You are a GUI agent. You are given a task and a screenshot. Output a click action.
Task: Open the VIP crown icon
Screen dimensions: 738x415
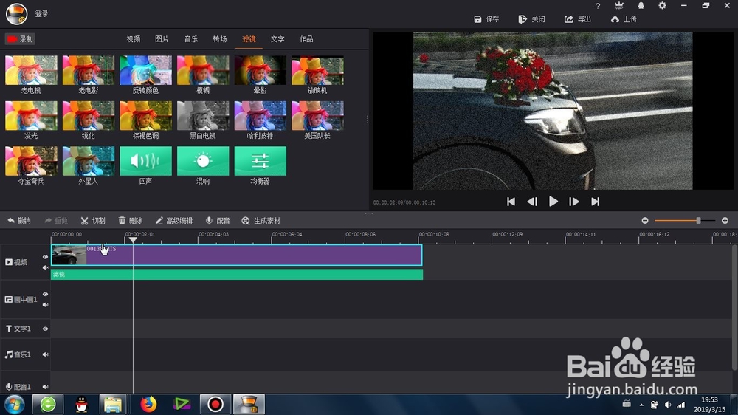pos(619,6)
